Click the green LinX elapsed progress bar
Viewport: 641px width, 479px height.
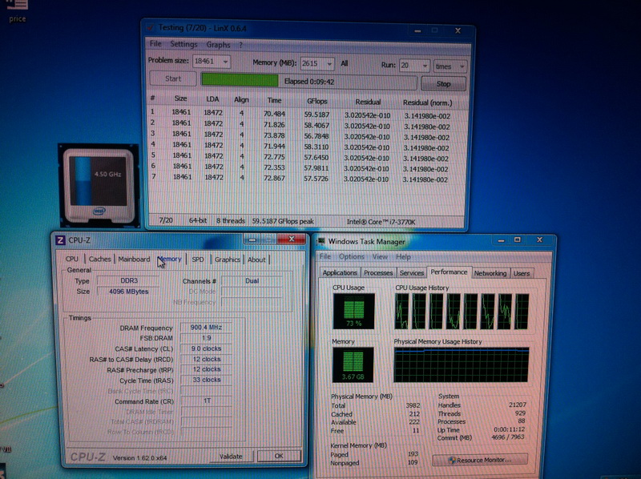coord(308,81)
